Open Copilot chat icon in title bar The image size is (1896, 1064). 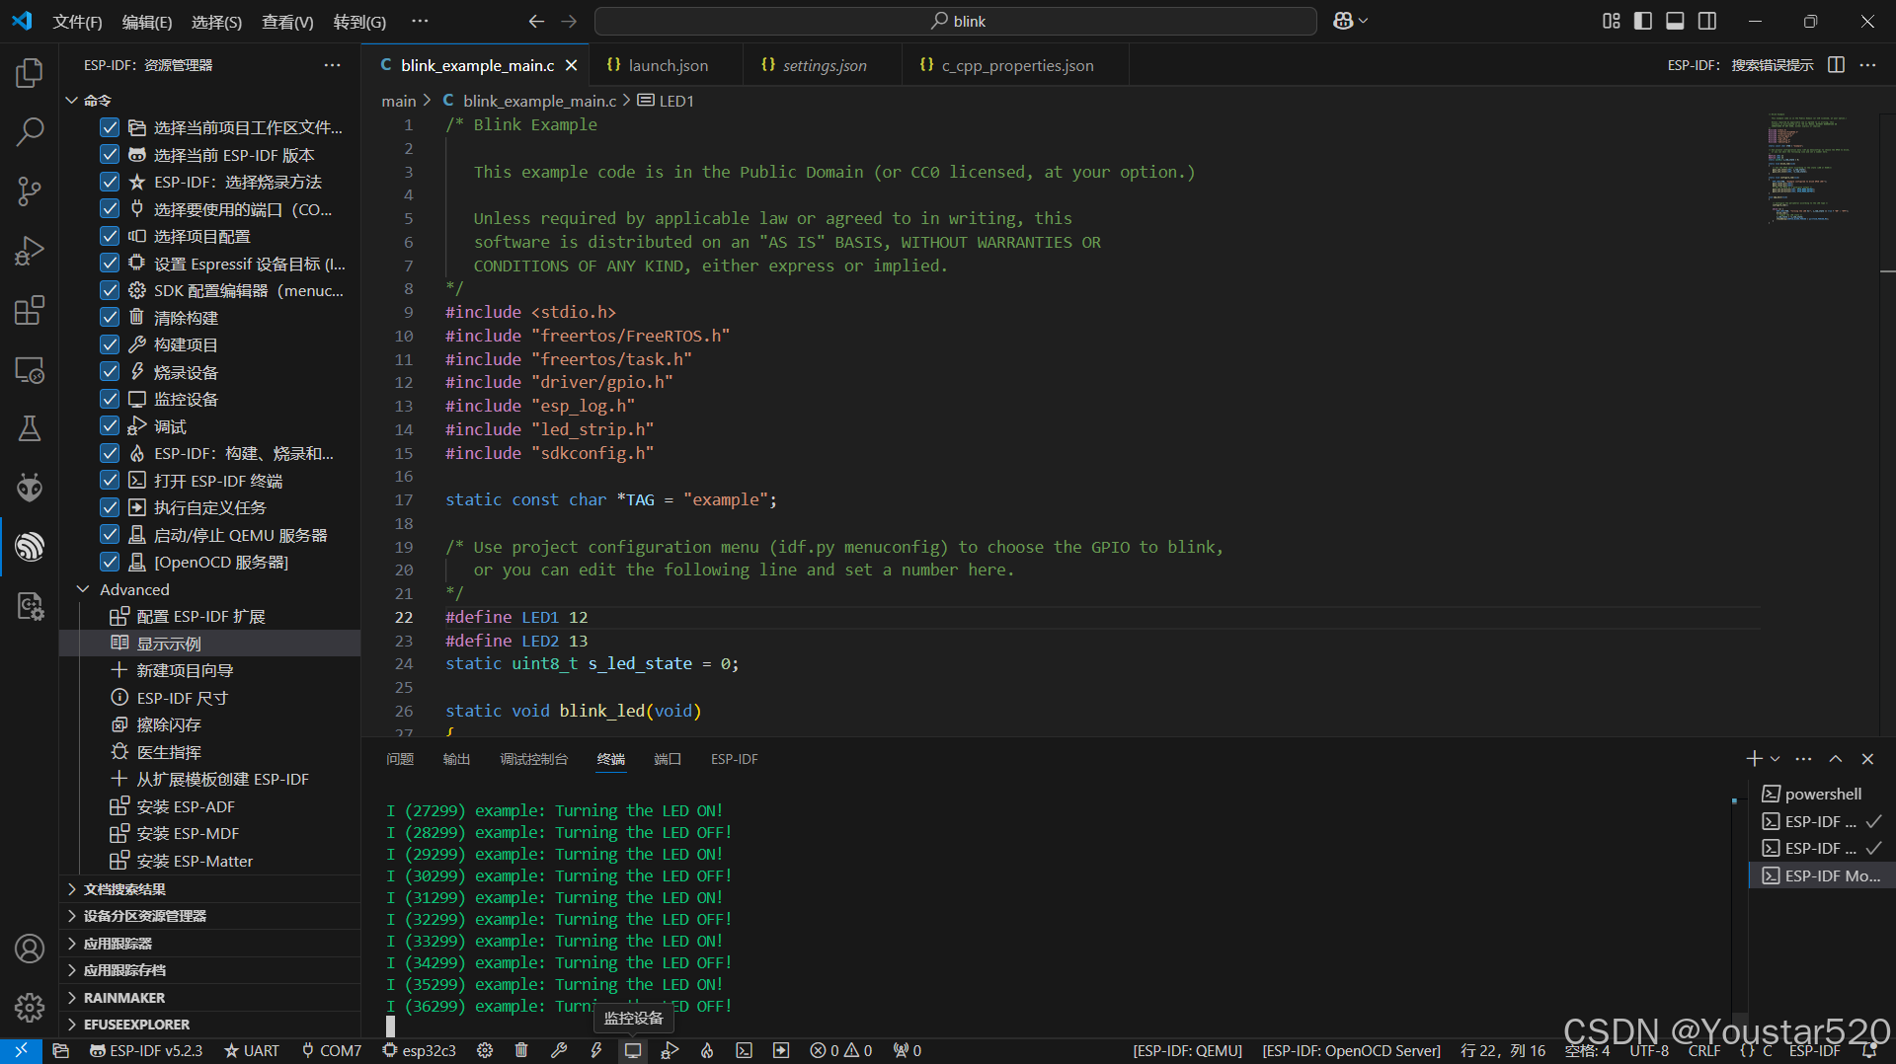click(1343, 21)
